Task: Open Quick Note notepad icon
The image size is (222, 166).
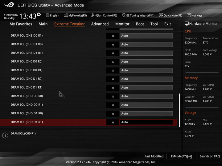Action: pyautogui.click(x=161, y=15)
